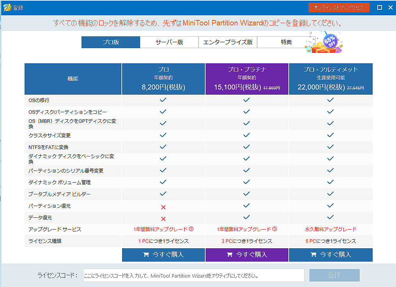This screenshot has height=287, width=396.
Task: Click プロ・アルティメット checkmark for データ復元
Action: click(330, 217)
